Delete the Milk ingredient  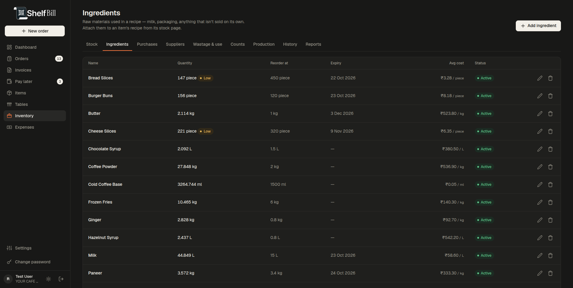(x=550, y=256)
